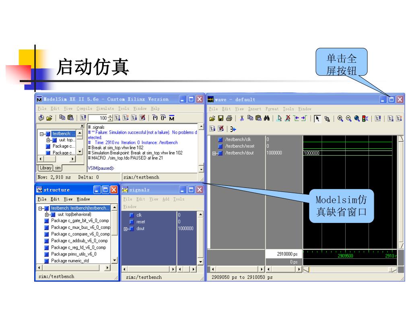The image size is (412, 309).
Task: Select /testbench/reset in wave window
Action: pyautogui.click(x=240, y=146)
